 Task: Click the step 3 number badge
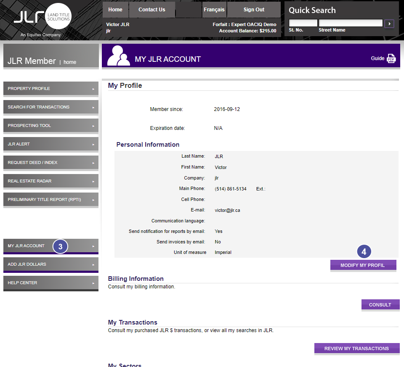[61, 247]
